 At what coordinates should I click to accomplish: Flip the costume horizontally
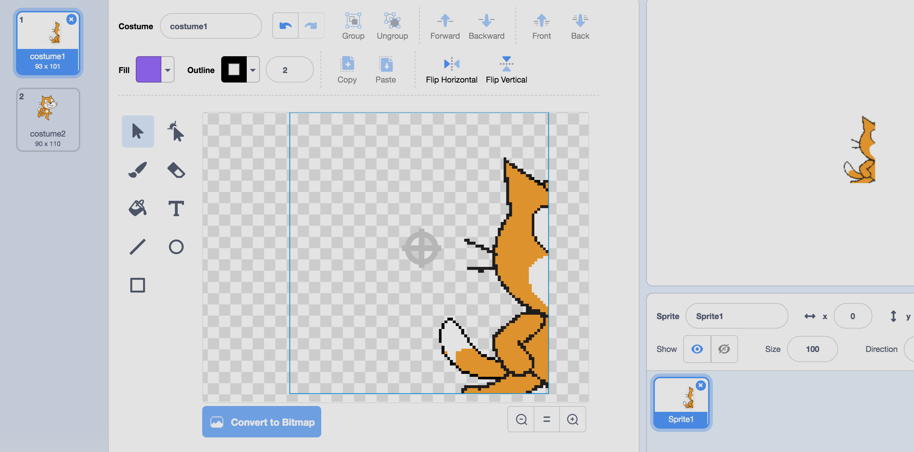[x=452, y=69]
